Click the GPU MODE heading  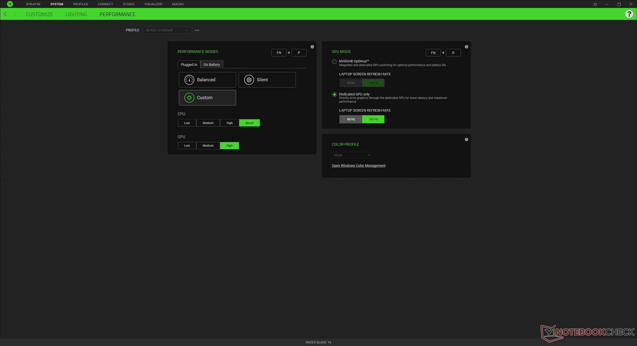[341, 52]
